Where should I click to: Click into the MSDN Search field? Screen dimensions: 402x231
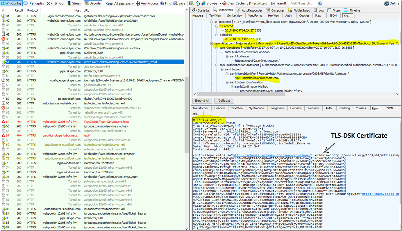[x=303, y=3]
